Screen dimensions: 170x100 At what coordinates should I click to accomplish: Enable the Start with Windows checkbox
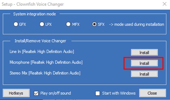click(98, 93)
